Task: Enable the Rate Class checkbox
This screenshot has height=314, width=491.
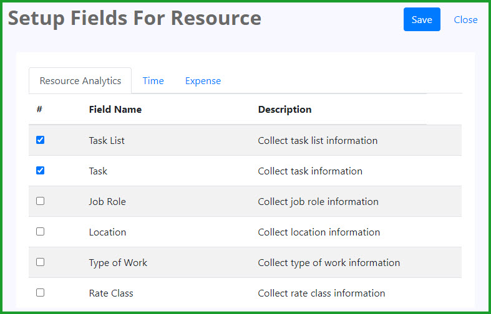Action: point(40,292)
